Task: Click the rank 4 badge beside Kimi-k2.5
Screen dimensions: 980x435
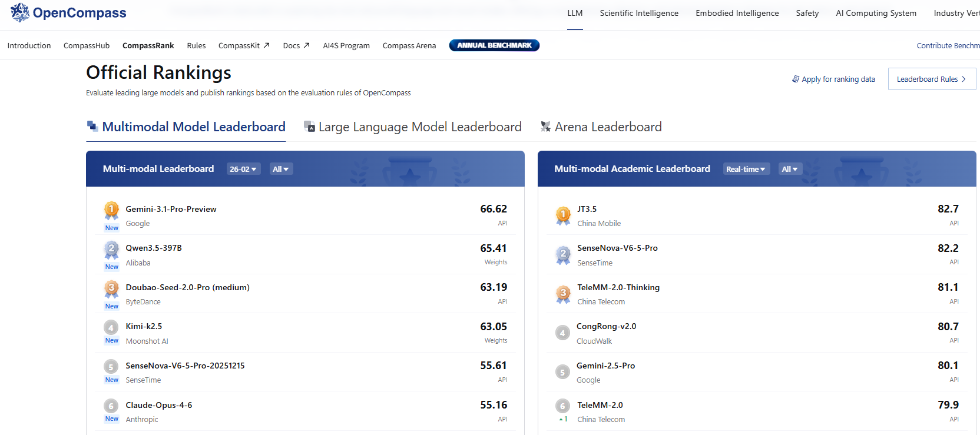Action: 111,327
